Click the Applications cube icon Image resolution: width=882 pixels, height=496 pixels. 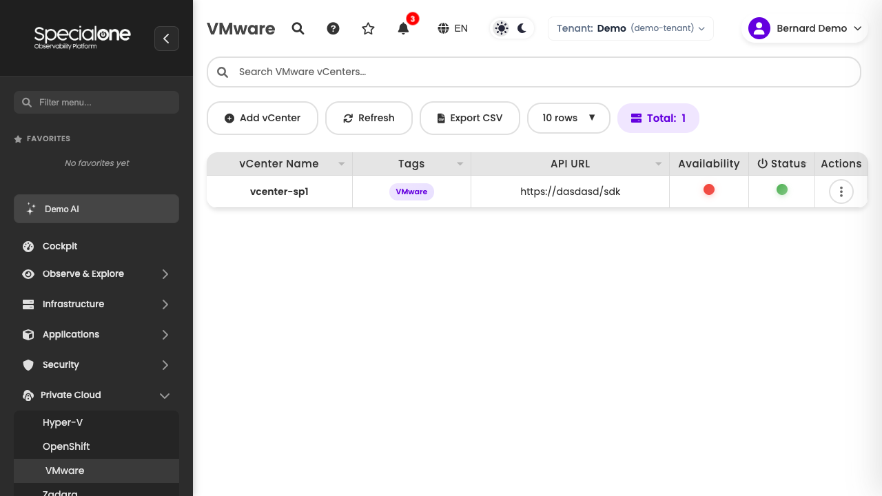tap(28, 334)
